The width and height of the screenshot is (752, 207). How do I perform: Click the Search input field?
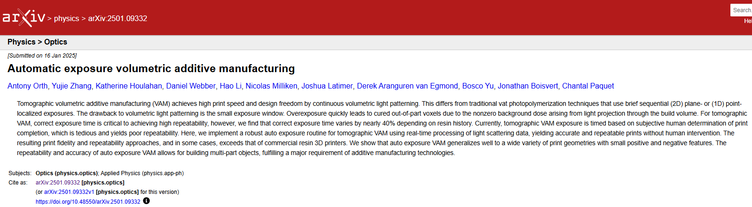[x=742, y=10]
